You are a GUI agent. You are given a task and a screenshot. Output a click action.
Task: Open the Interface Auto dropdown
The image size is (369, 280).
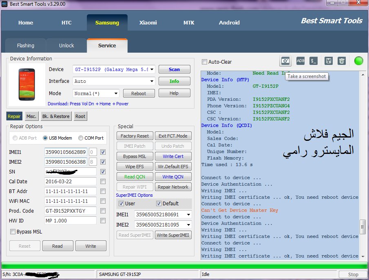pyautogui.click(x=152, y=81)
